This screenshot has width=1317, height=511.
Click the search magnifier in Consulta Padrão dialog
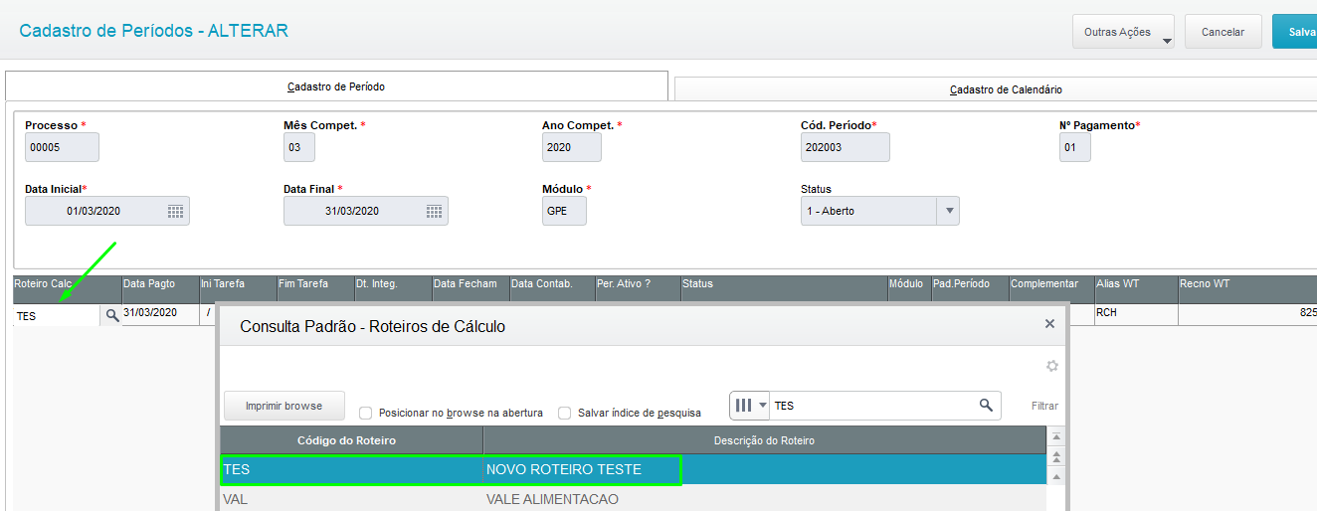point(986,405)
